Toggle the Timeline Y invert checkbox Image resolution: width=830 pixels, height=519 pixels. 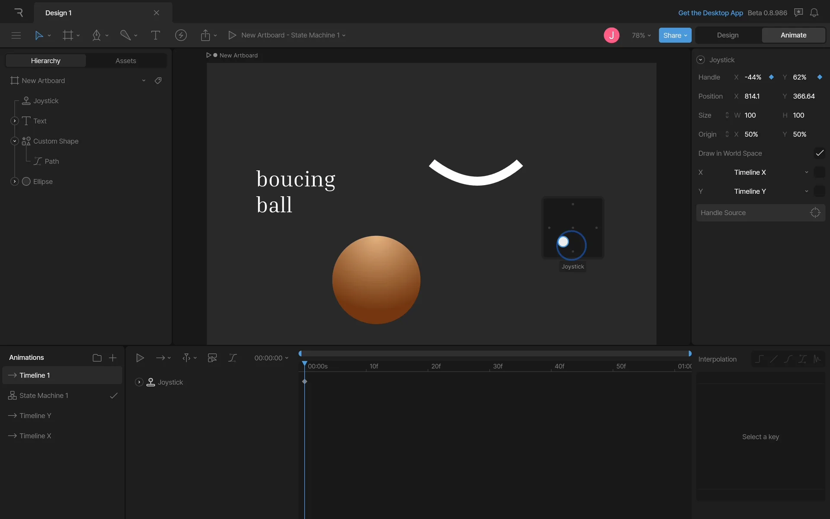[x=819, y=191]
